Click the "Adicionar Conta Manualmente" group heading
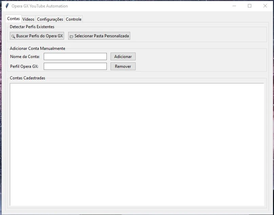This screenshot has width=274, height=215. 37,48
